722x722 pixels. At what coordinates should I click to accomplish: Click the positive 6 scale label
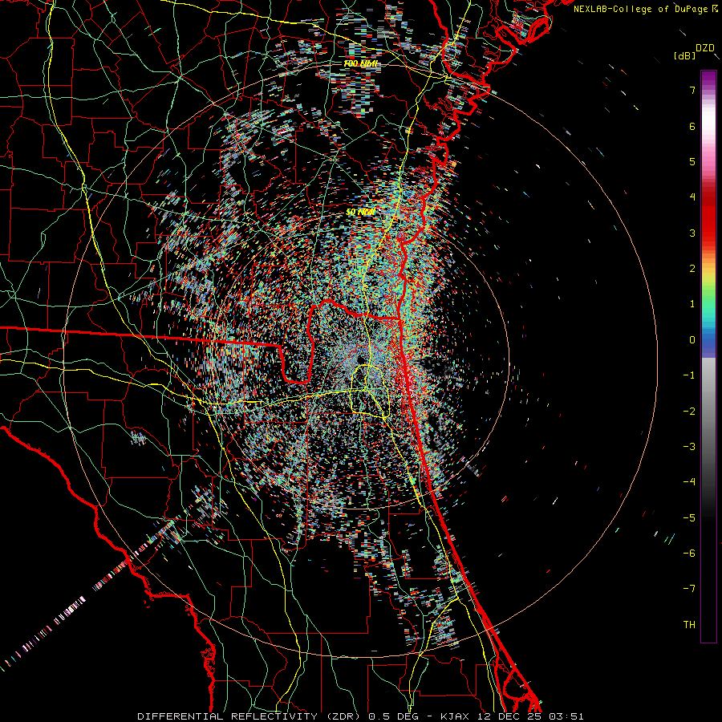(x=692, y=126)
